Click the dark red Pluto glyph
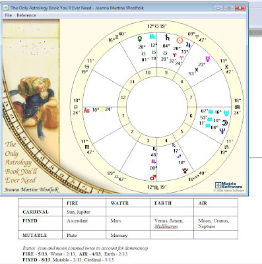The height and width of the screenshot is (264, 262). click(x=185, y=171)
